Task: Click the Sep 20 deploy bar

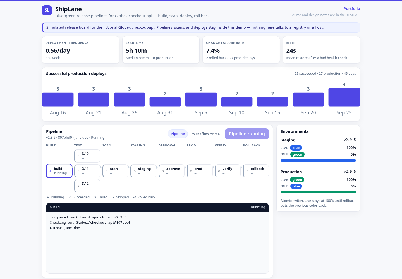Action: tap(308, 99)
